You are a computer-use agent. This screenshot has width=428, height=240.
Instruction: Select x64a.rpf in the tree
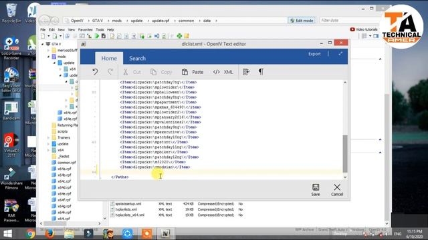(64, 169)
